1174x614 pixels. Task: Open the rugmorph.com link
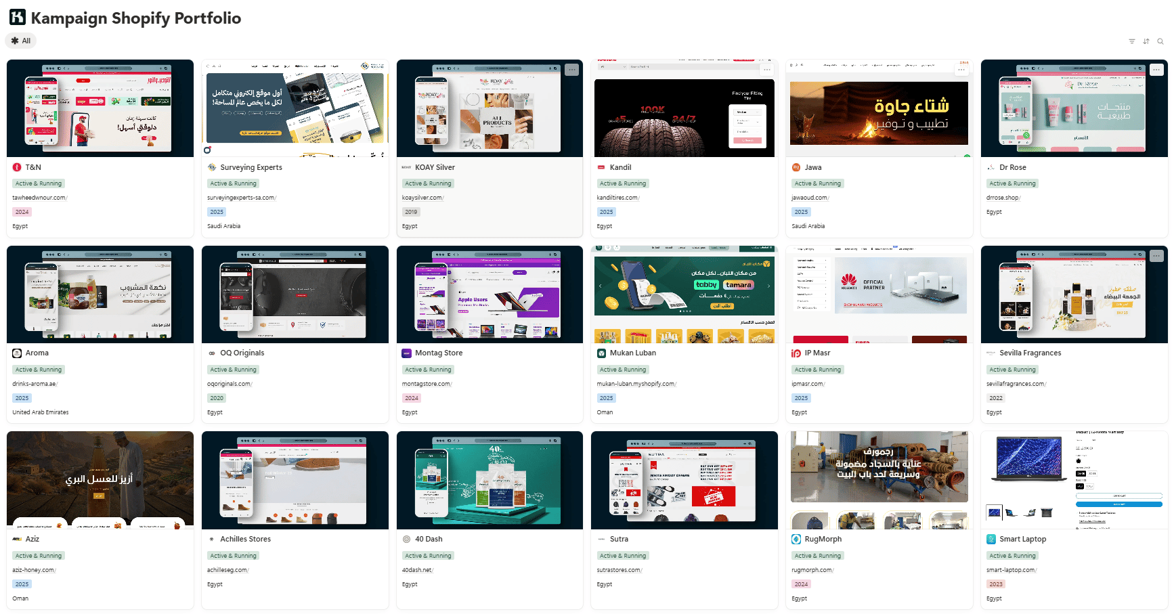[x=812, y=570]
